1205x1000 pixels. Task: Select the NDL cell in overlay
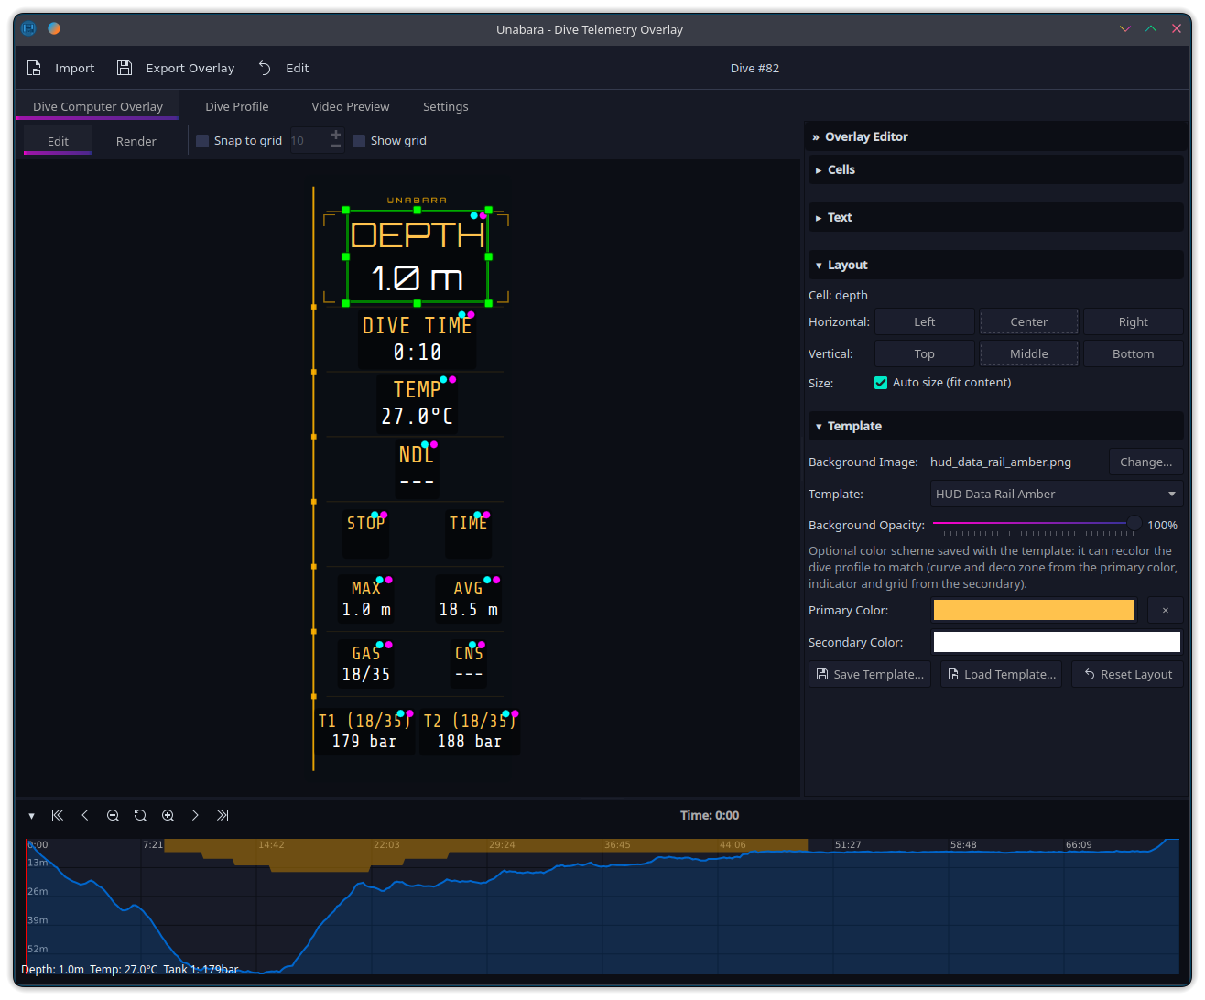click(x=417, y=468)
